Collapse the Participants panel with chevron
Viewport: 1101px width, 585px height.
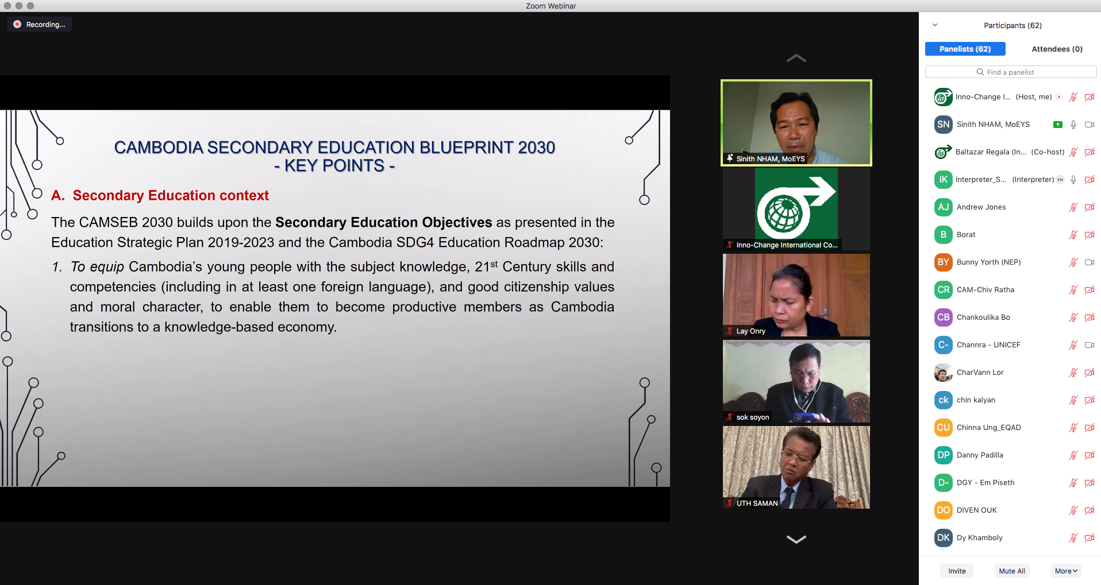click(935, 25)
